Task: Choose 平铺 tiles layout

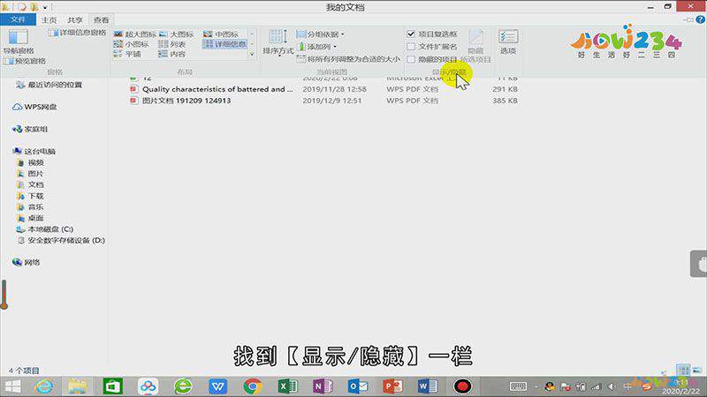Action: [x=127, y=54]
